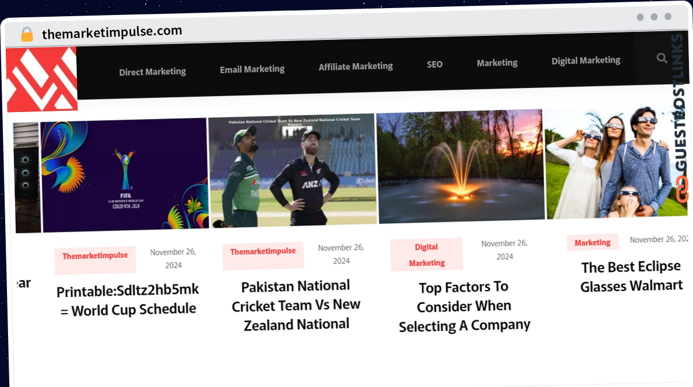Click the search magnifier icon
Viewport: 693px width, 387px height.
[662, 58]
